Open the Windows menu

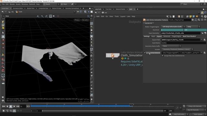pyautogui.click(x=25, y=4)
